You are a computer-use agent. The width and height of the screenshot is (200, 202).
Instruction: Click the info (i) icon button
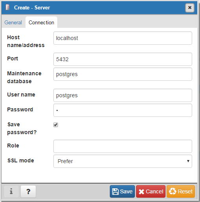[11, 191]
